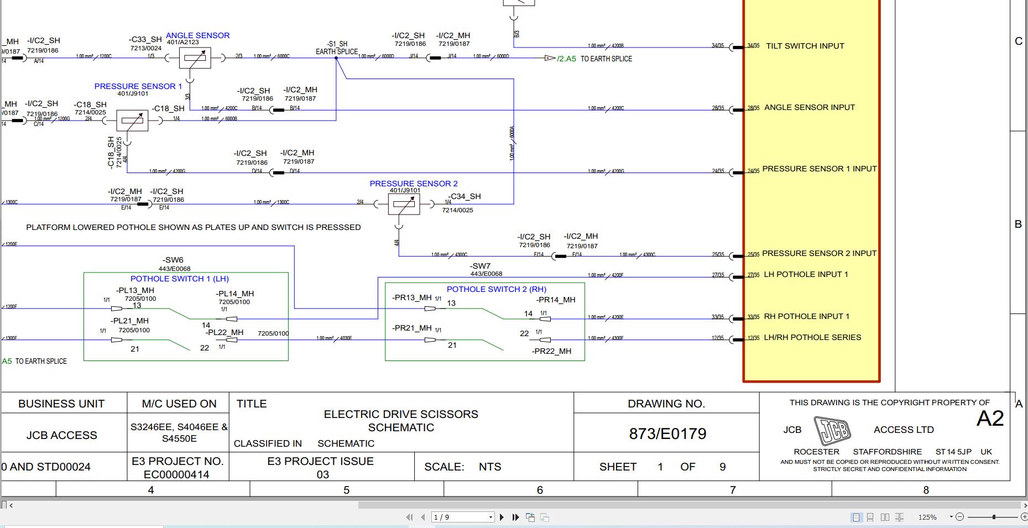This screenshot has width=1028, height=528.
Task: Click the TILT SWITCH INPUT label
Action: pyautogui.click(x=805, y=46)
